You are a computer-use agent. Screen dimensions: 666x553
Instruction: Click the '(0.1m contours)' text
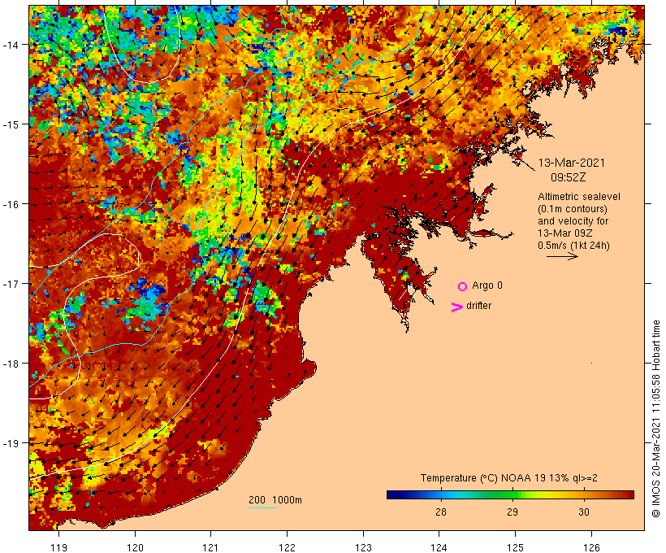(572, 209)
